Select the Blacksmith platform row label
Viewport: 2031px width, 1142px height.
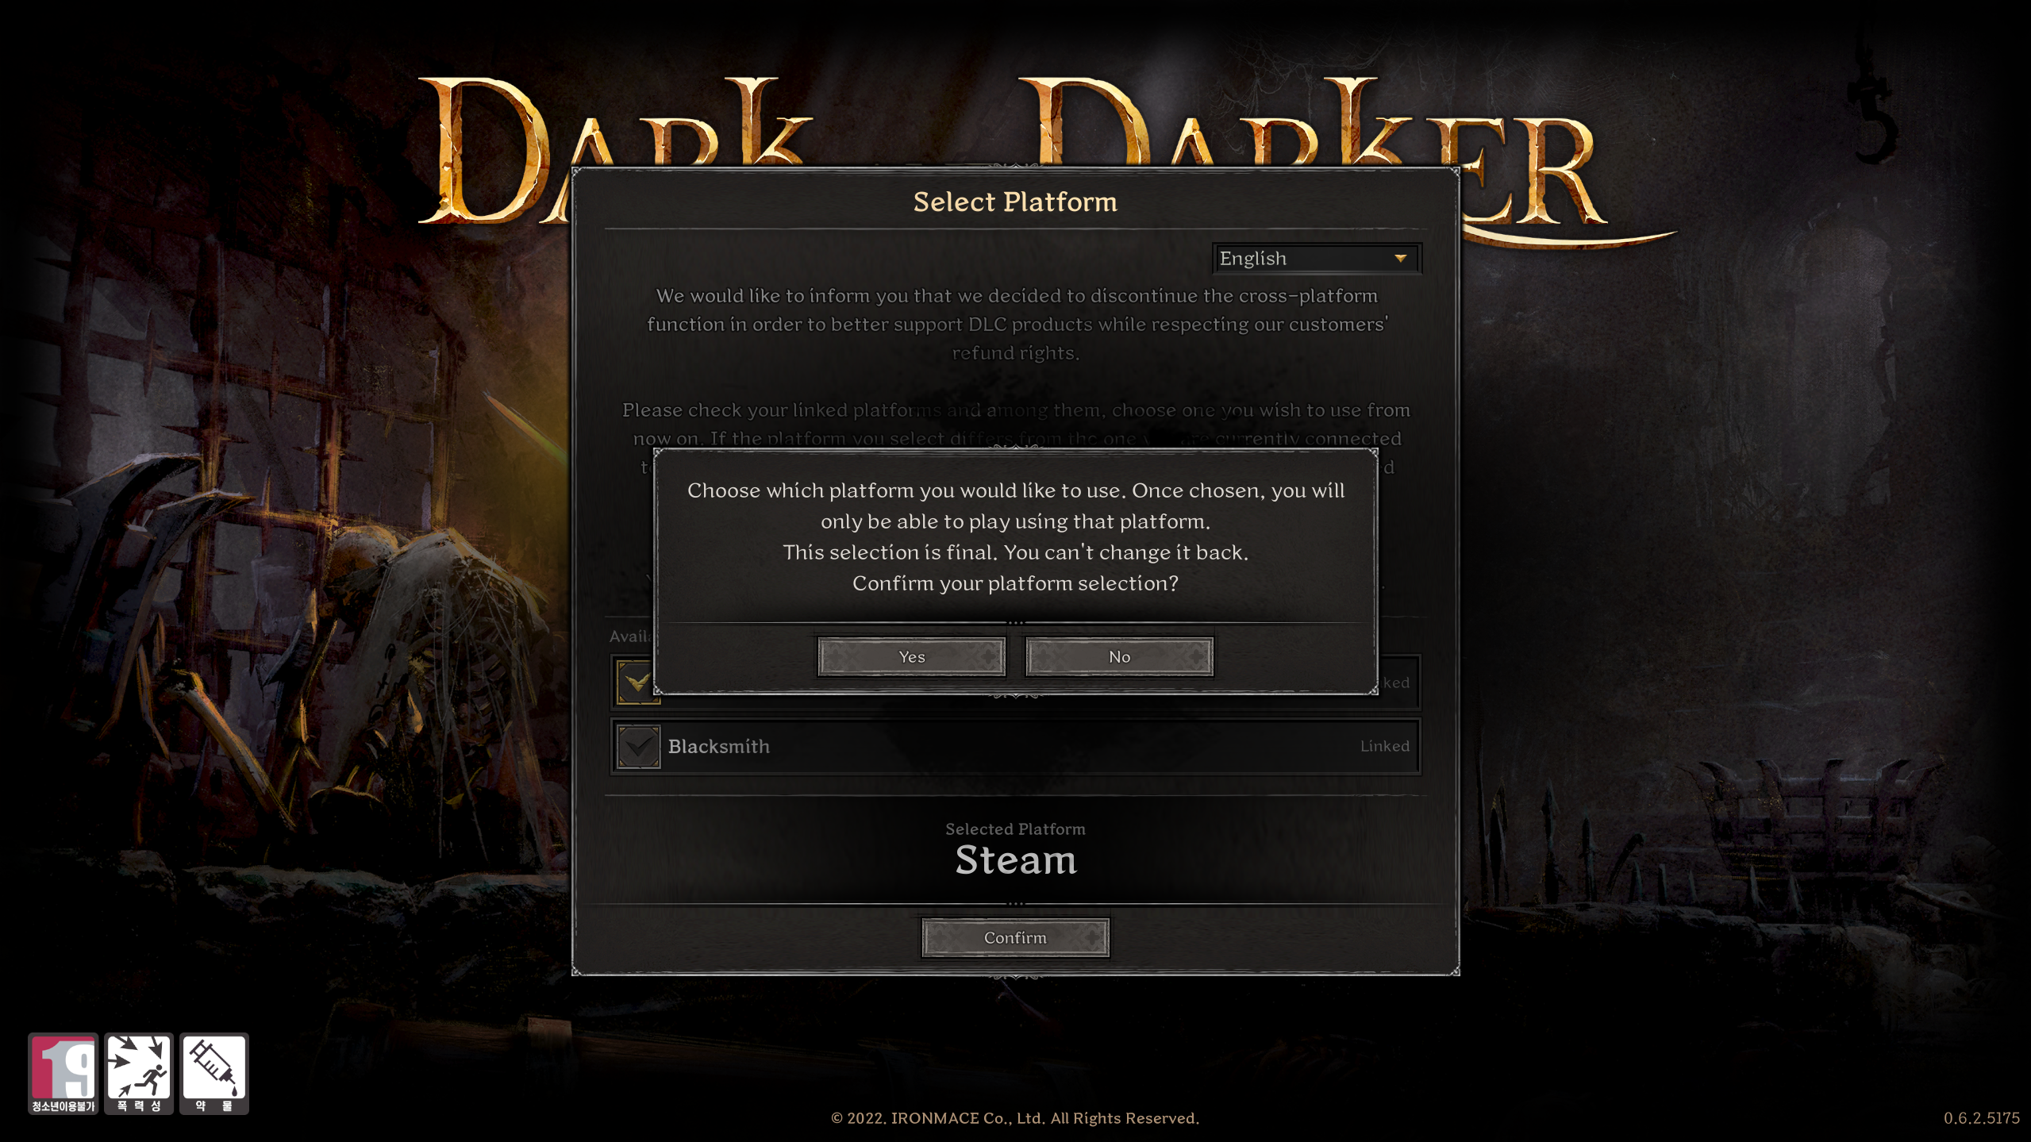tap(718, 746)
